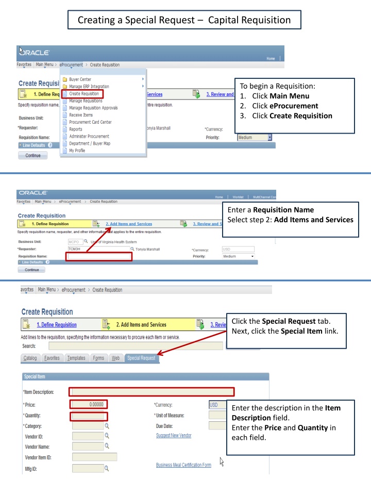Open the Priority Medium dropdown in top screenshot
This screenshot has width=371, height=495.
(269, 137)
